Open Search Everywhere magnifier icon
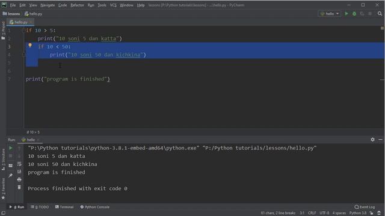 pyautogui.click(x=380, y=14)
